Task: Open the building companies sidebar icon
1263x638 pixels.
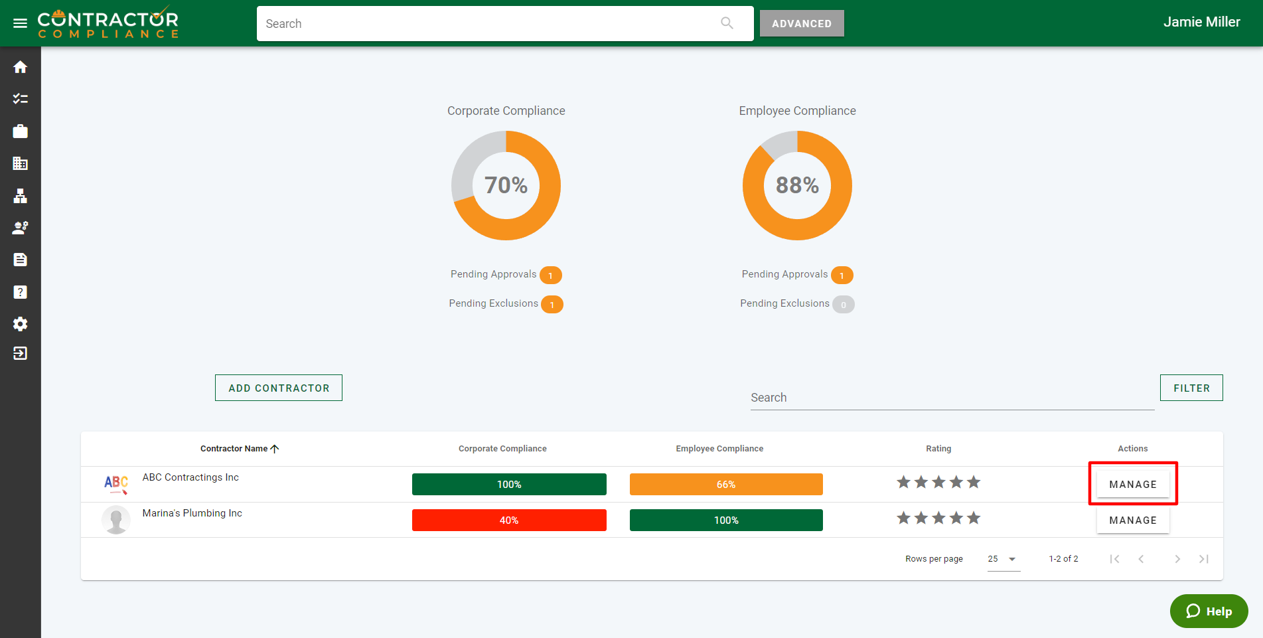Action: pos(20,163)
